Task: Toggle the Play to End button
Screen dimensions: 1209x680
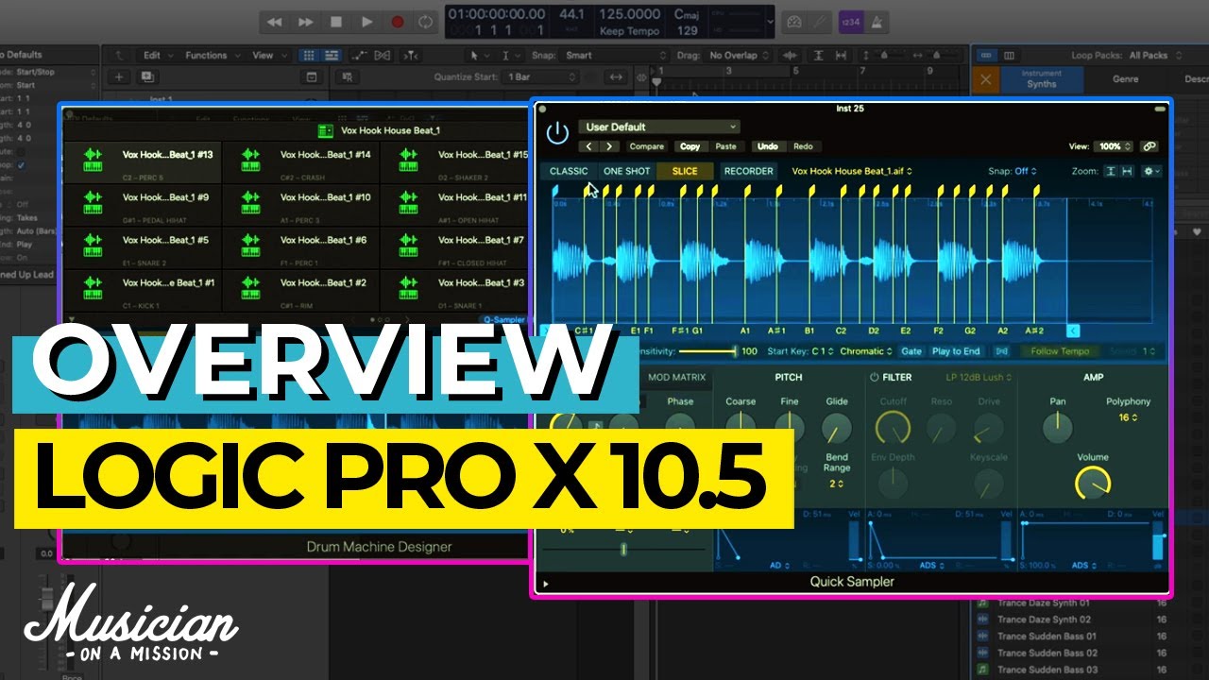Action: tap(956, 351)
